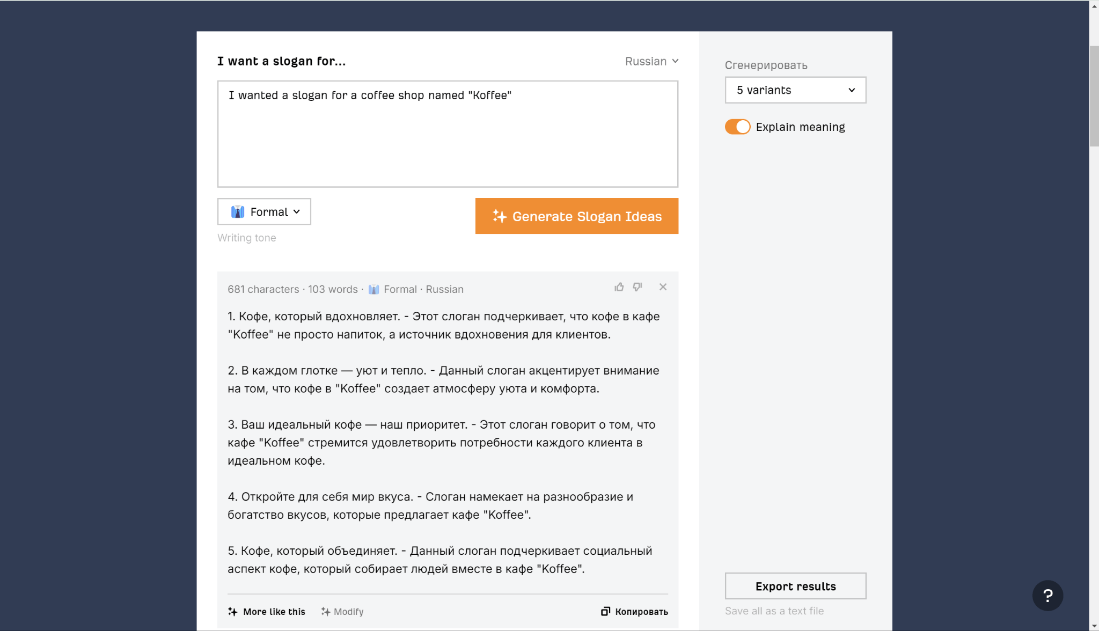This screenshot has height=631, width=1099.
Task: Click the sparkle icon next to Modify
Action: click(x=325, y=611)
